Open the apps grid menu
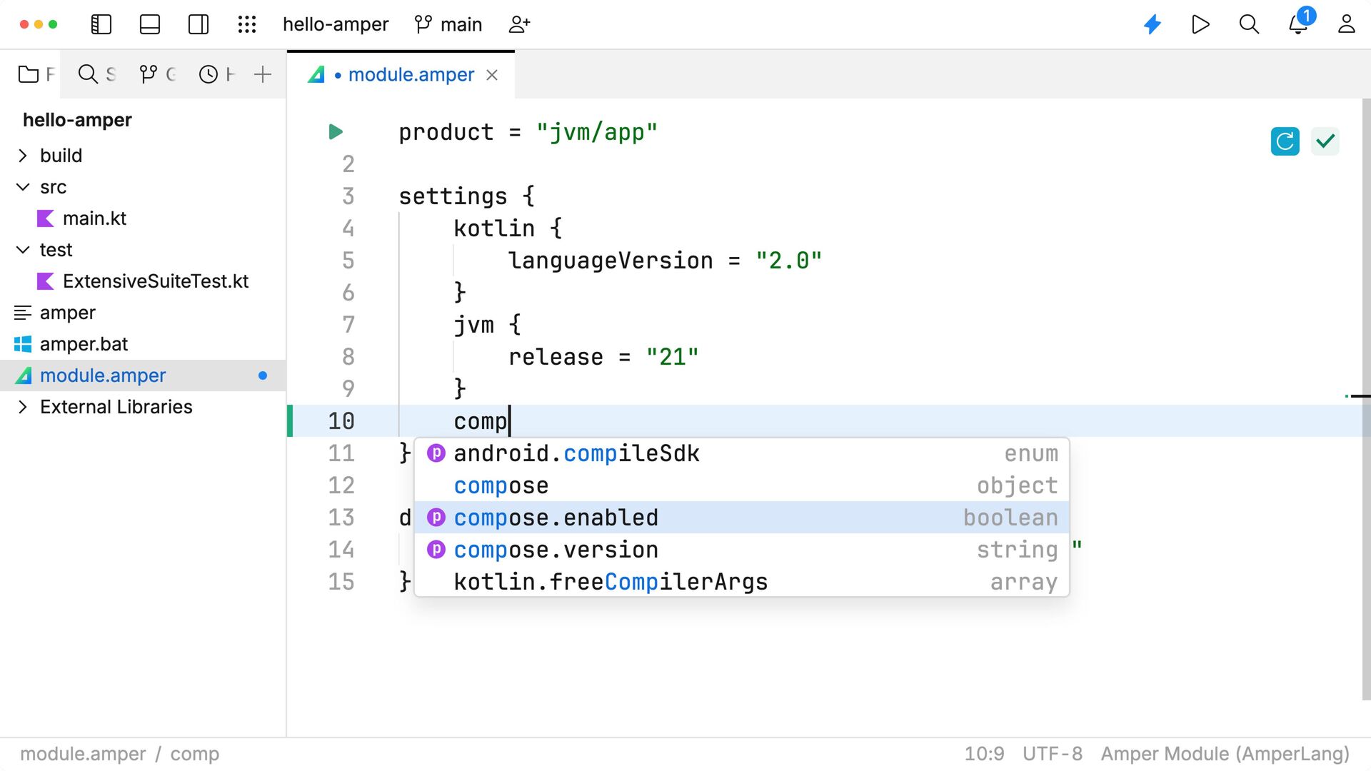The width and height of the screenshot is (1371, 771). 247,24
